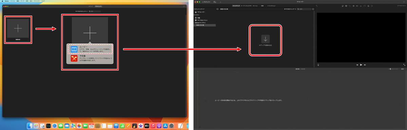This screenshot has width=407, height=130.
Task: Open the volume tool above viewer
Action: (357, 6)
